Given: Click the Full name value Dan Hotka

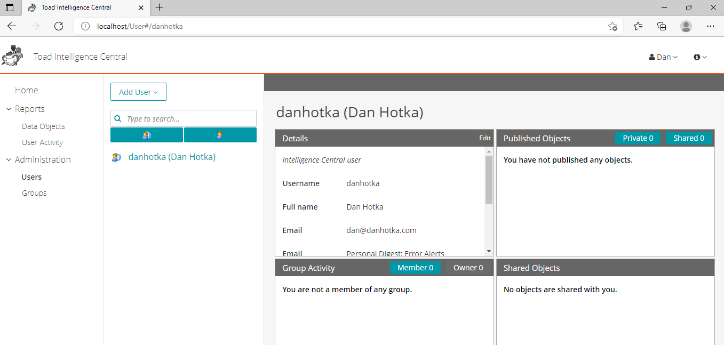Looking at the screenshot, I should click(x=365, y=207).
